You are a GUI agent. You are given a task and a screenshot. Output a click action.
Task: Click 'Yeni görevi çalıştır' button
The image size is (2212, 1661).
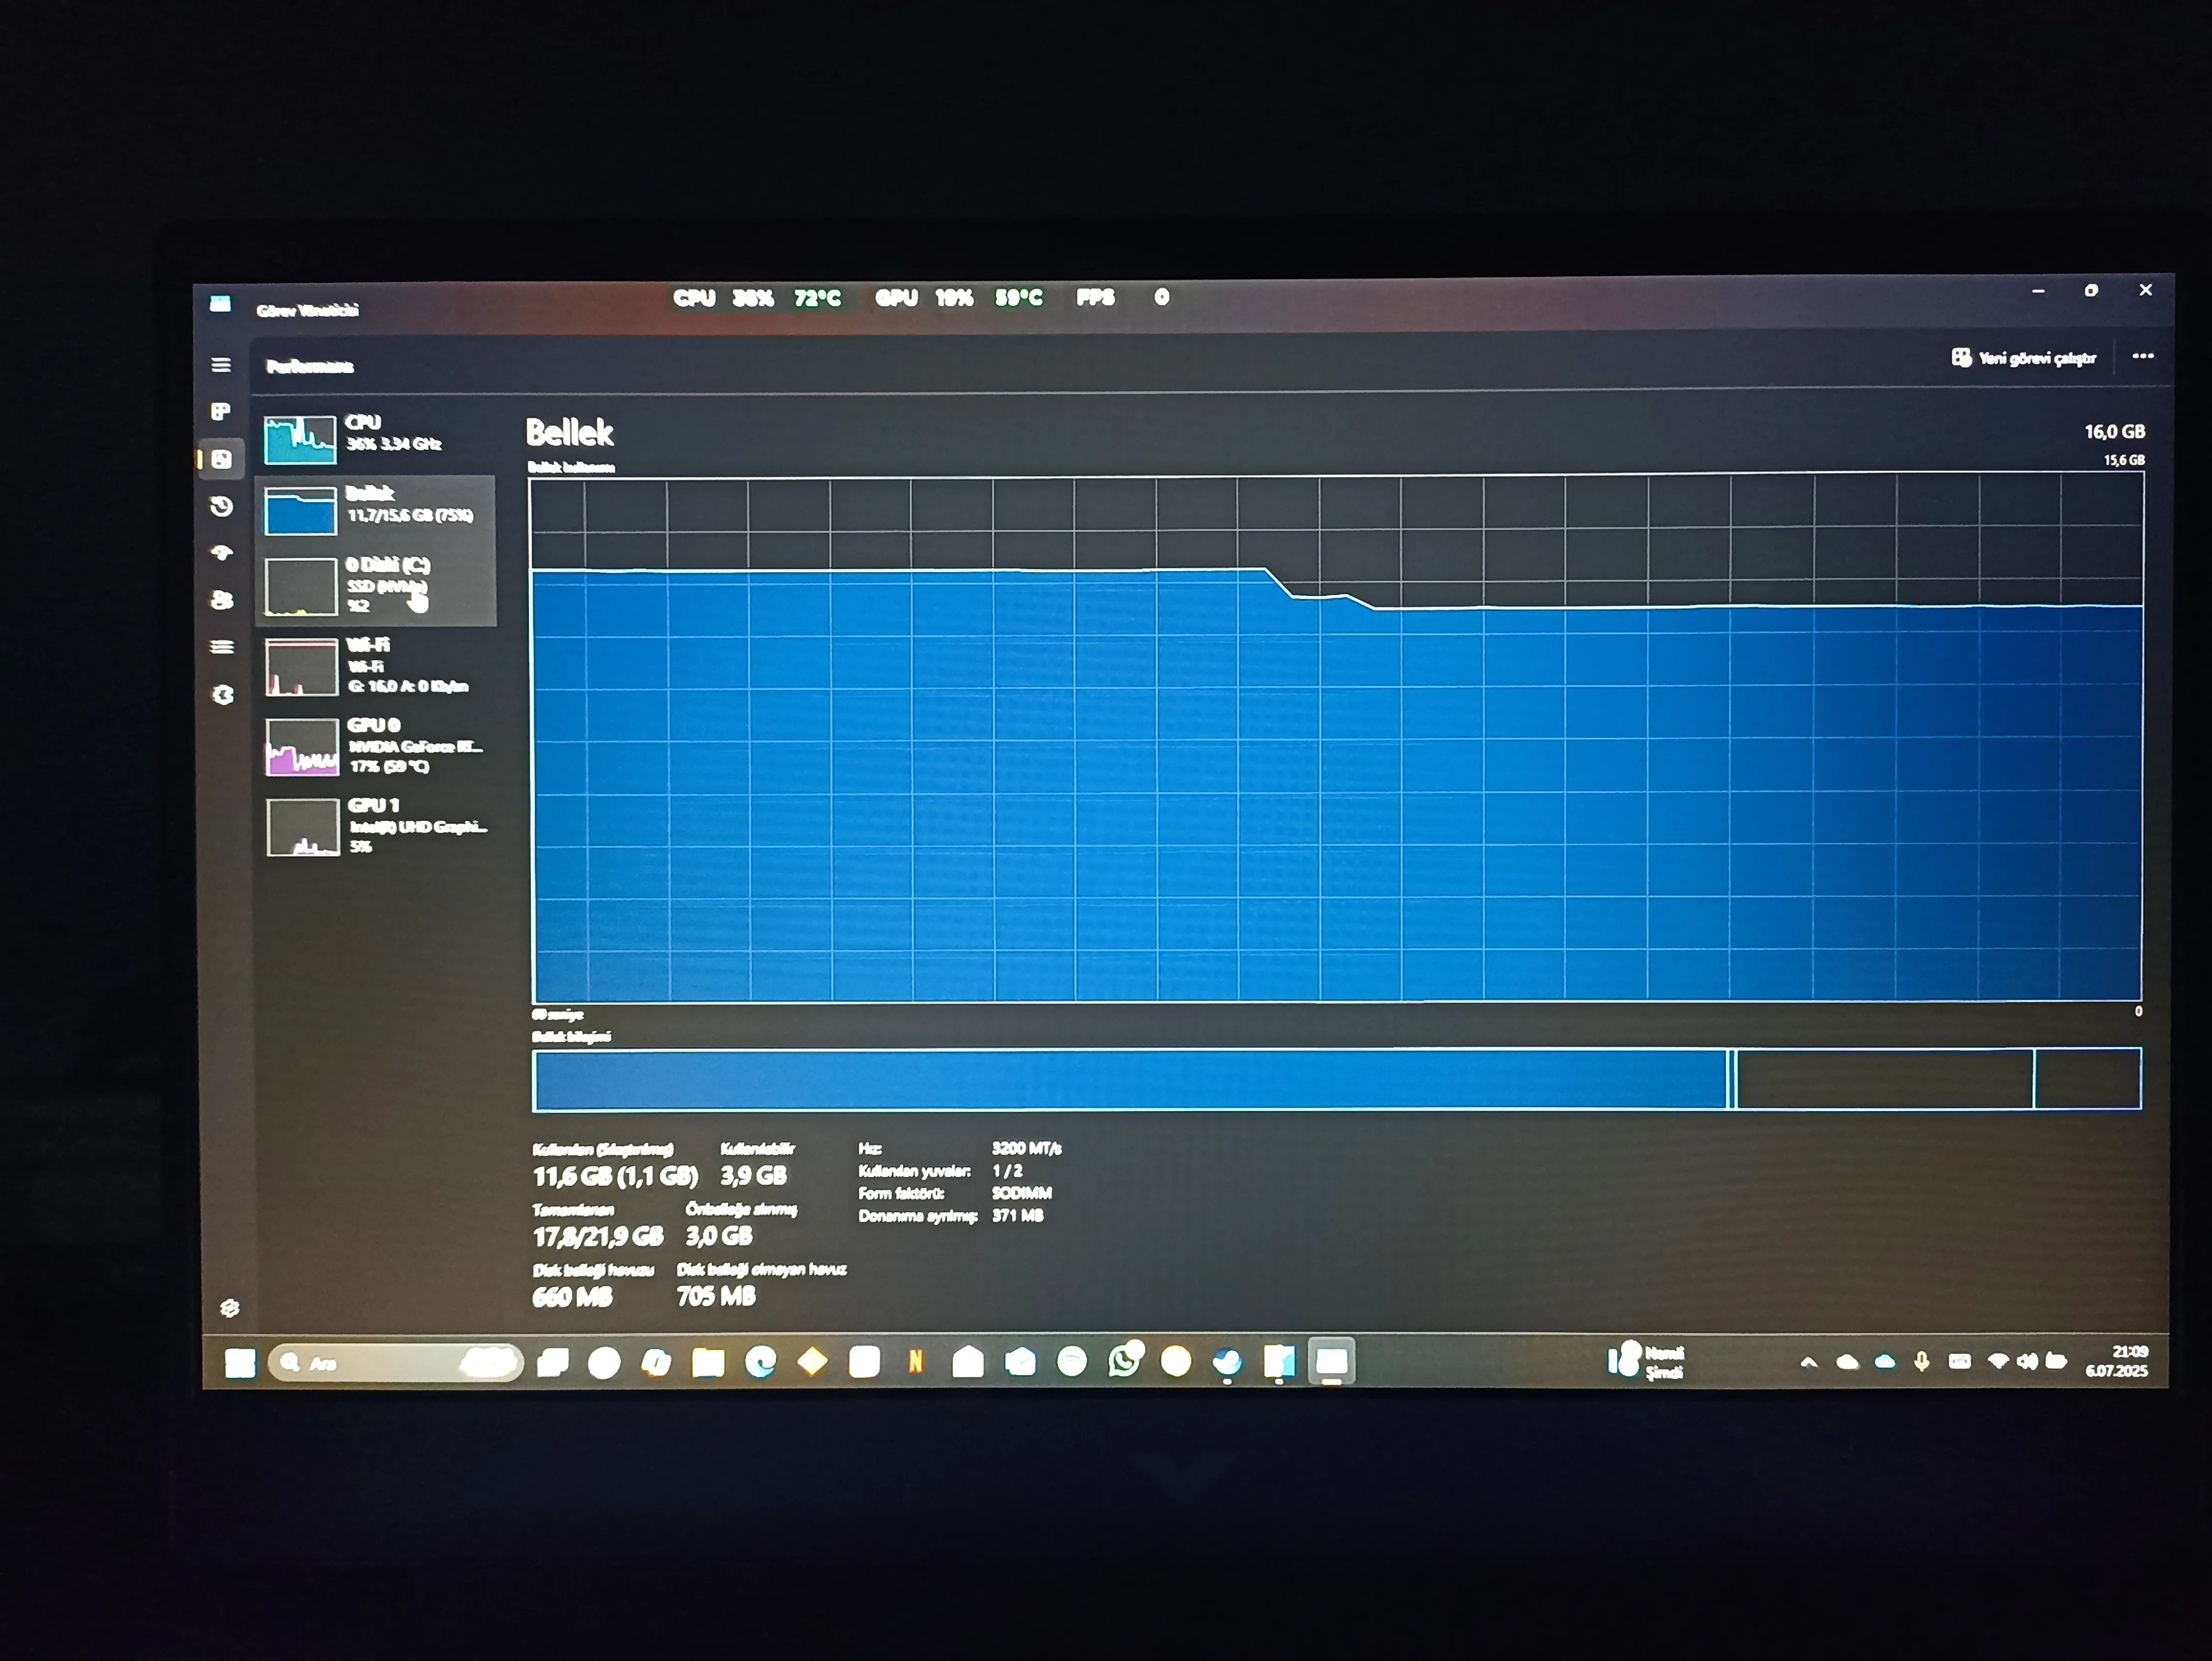tap(2024, 358)
